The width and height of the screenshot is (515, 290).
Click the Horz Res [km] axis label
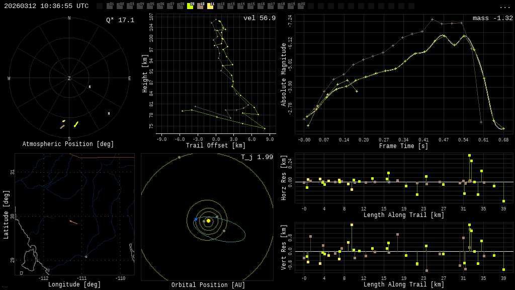pos(284,178)
